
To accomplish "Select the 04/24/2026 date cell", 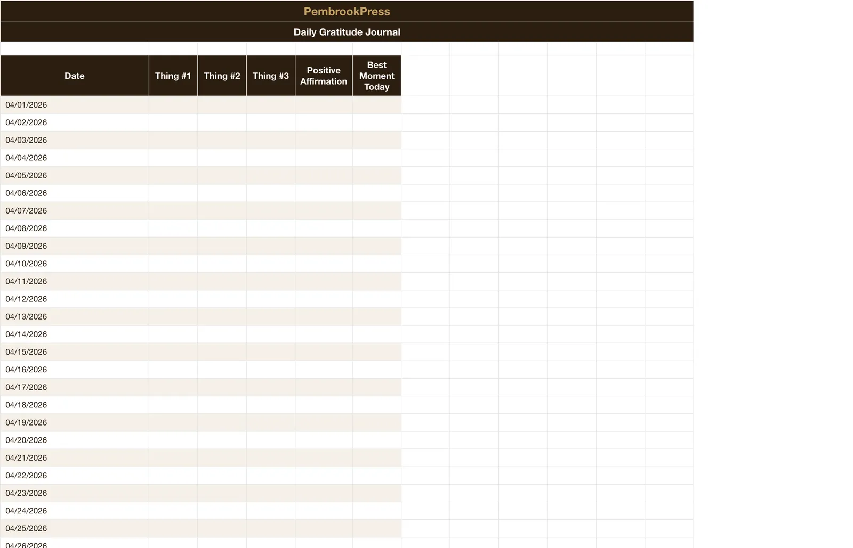I will (x=75, y=510).
